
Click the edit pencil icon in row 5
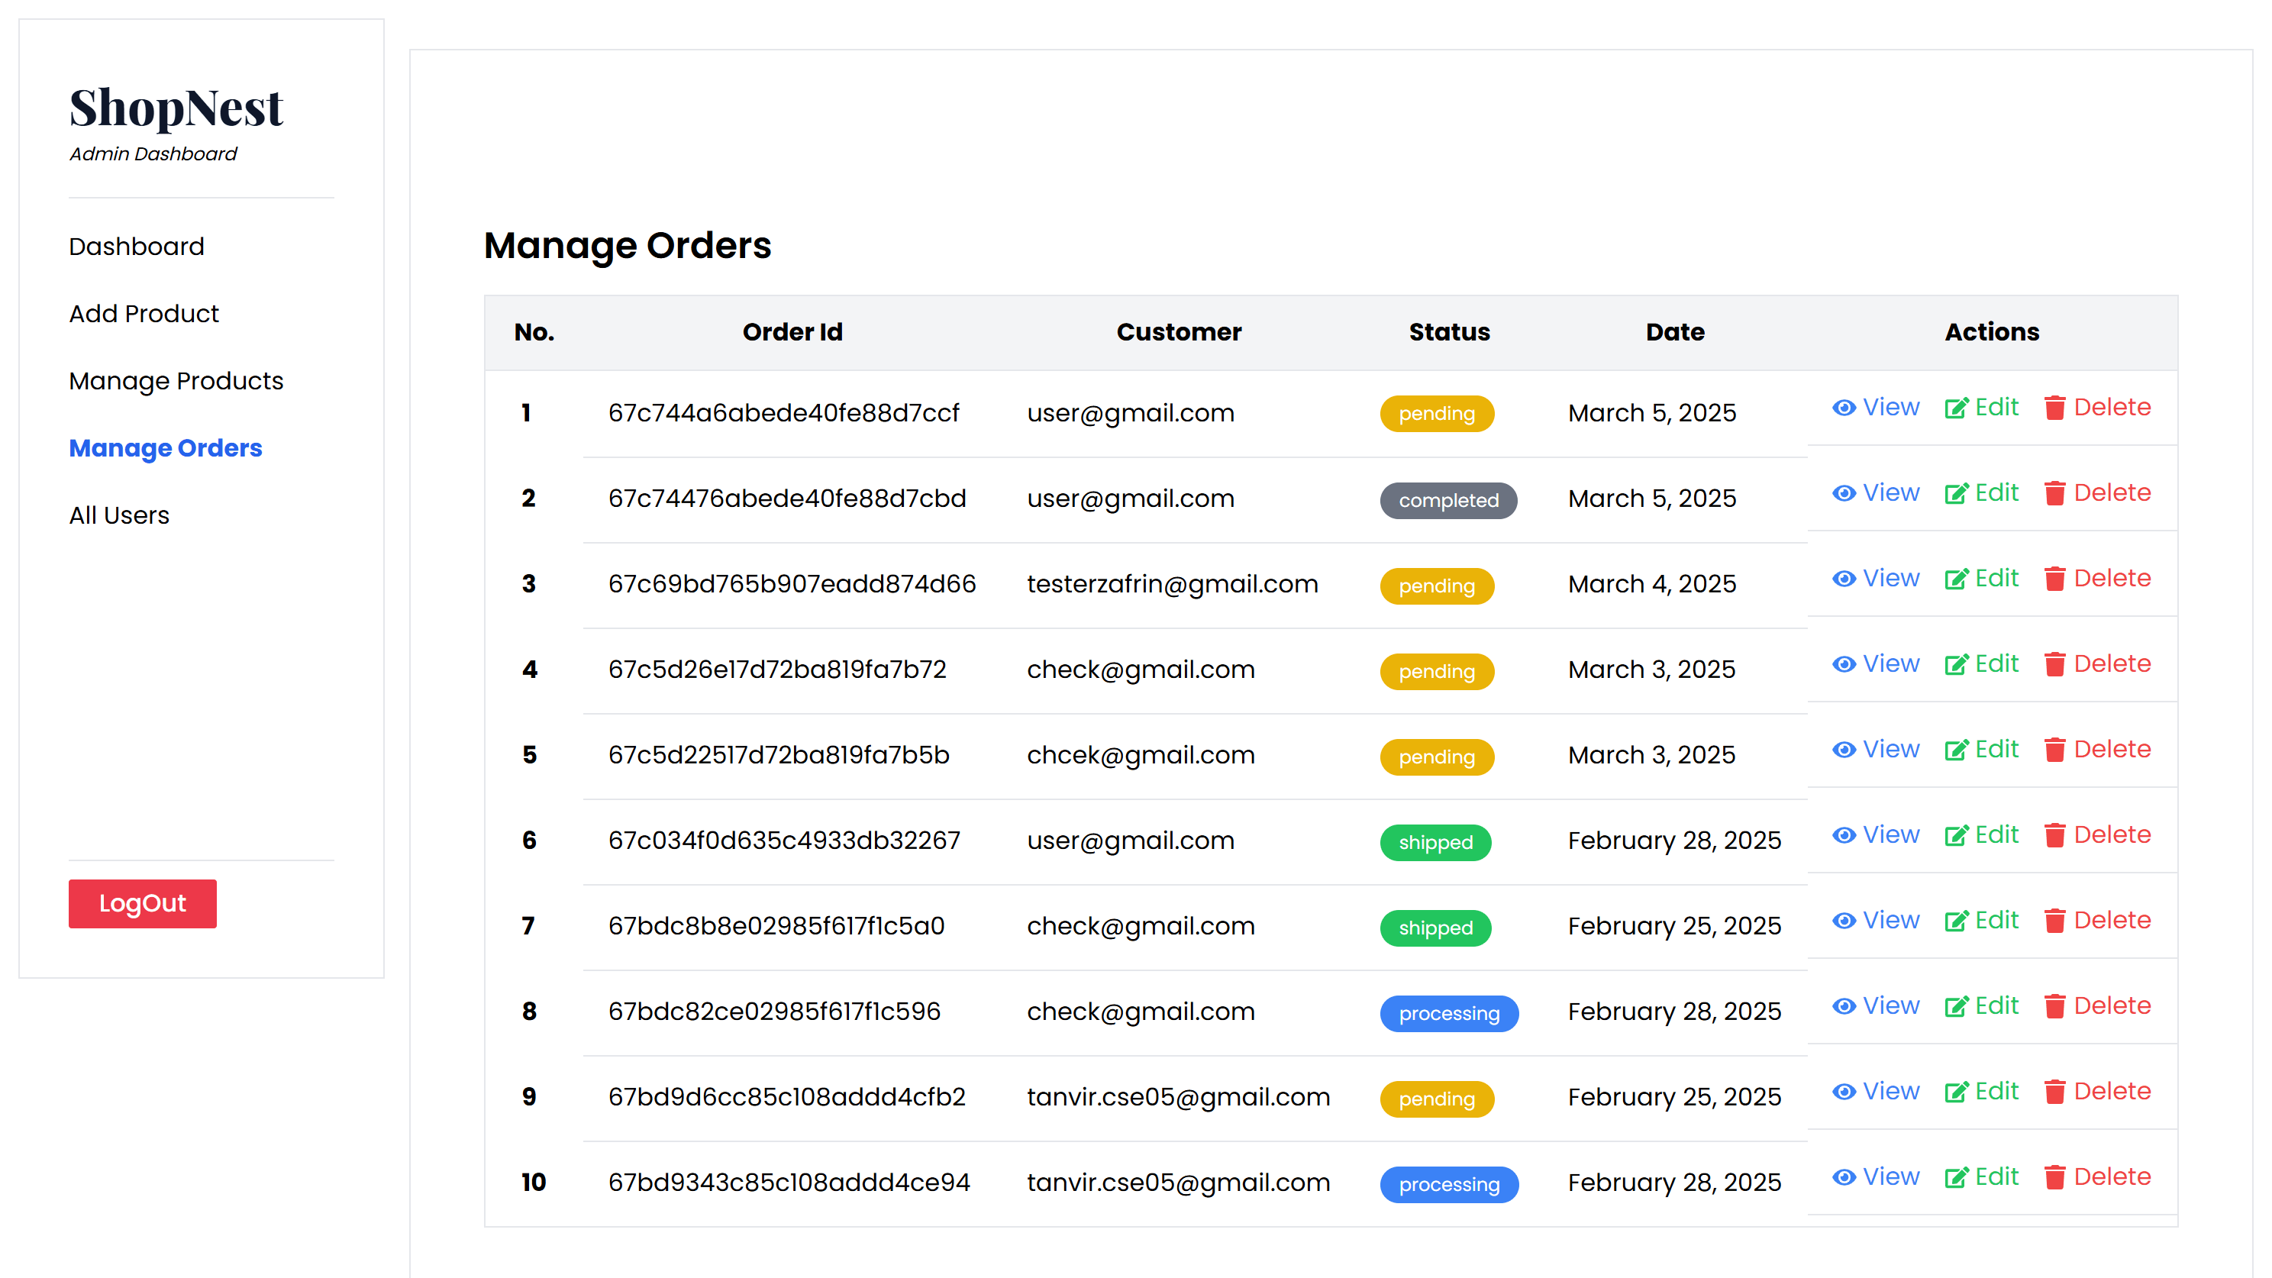point(1955,750)
